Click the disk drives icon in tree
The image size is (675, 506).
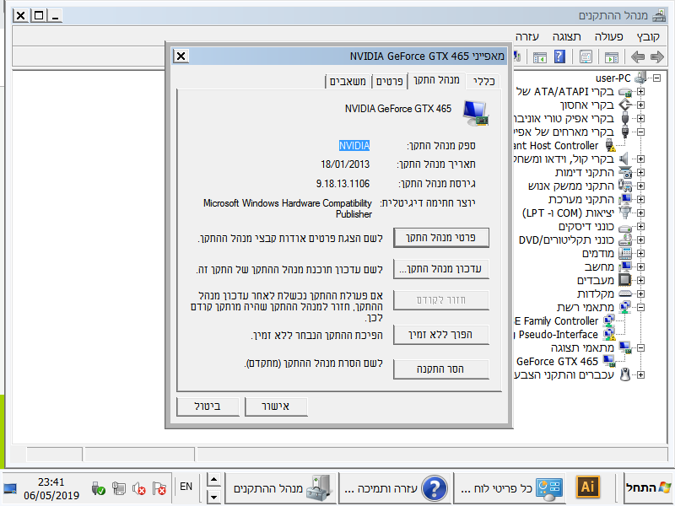pos(625,227)
